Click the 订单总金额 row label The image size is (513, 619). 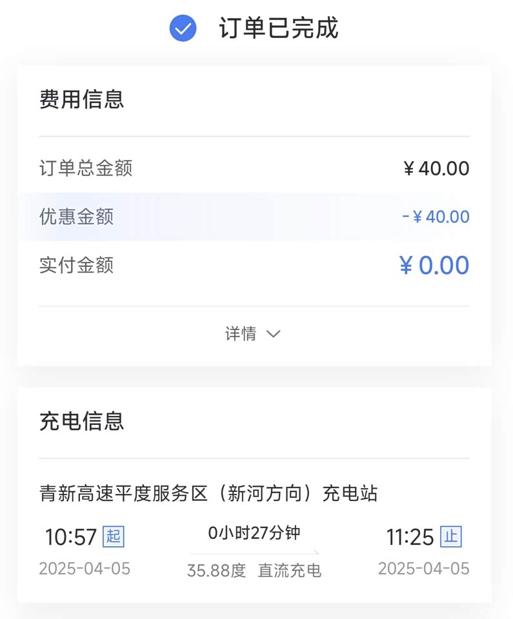coord(86,168)
